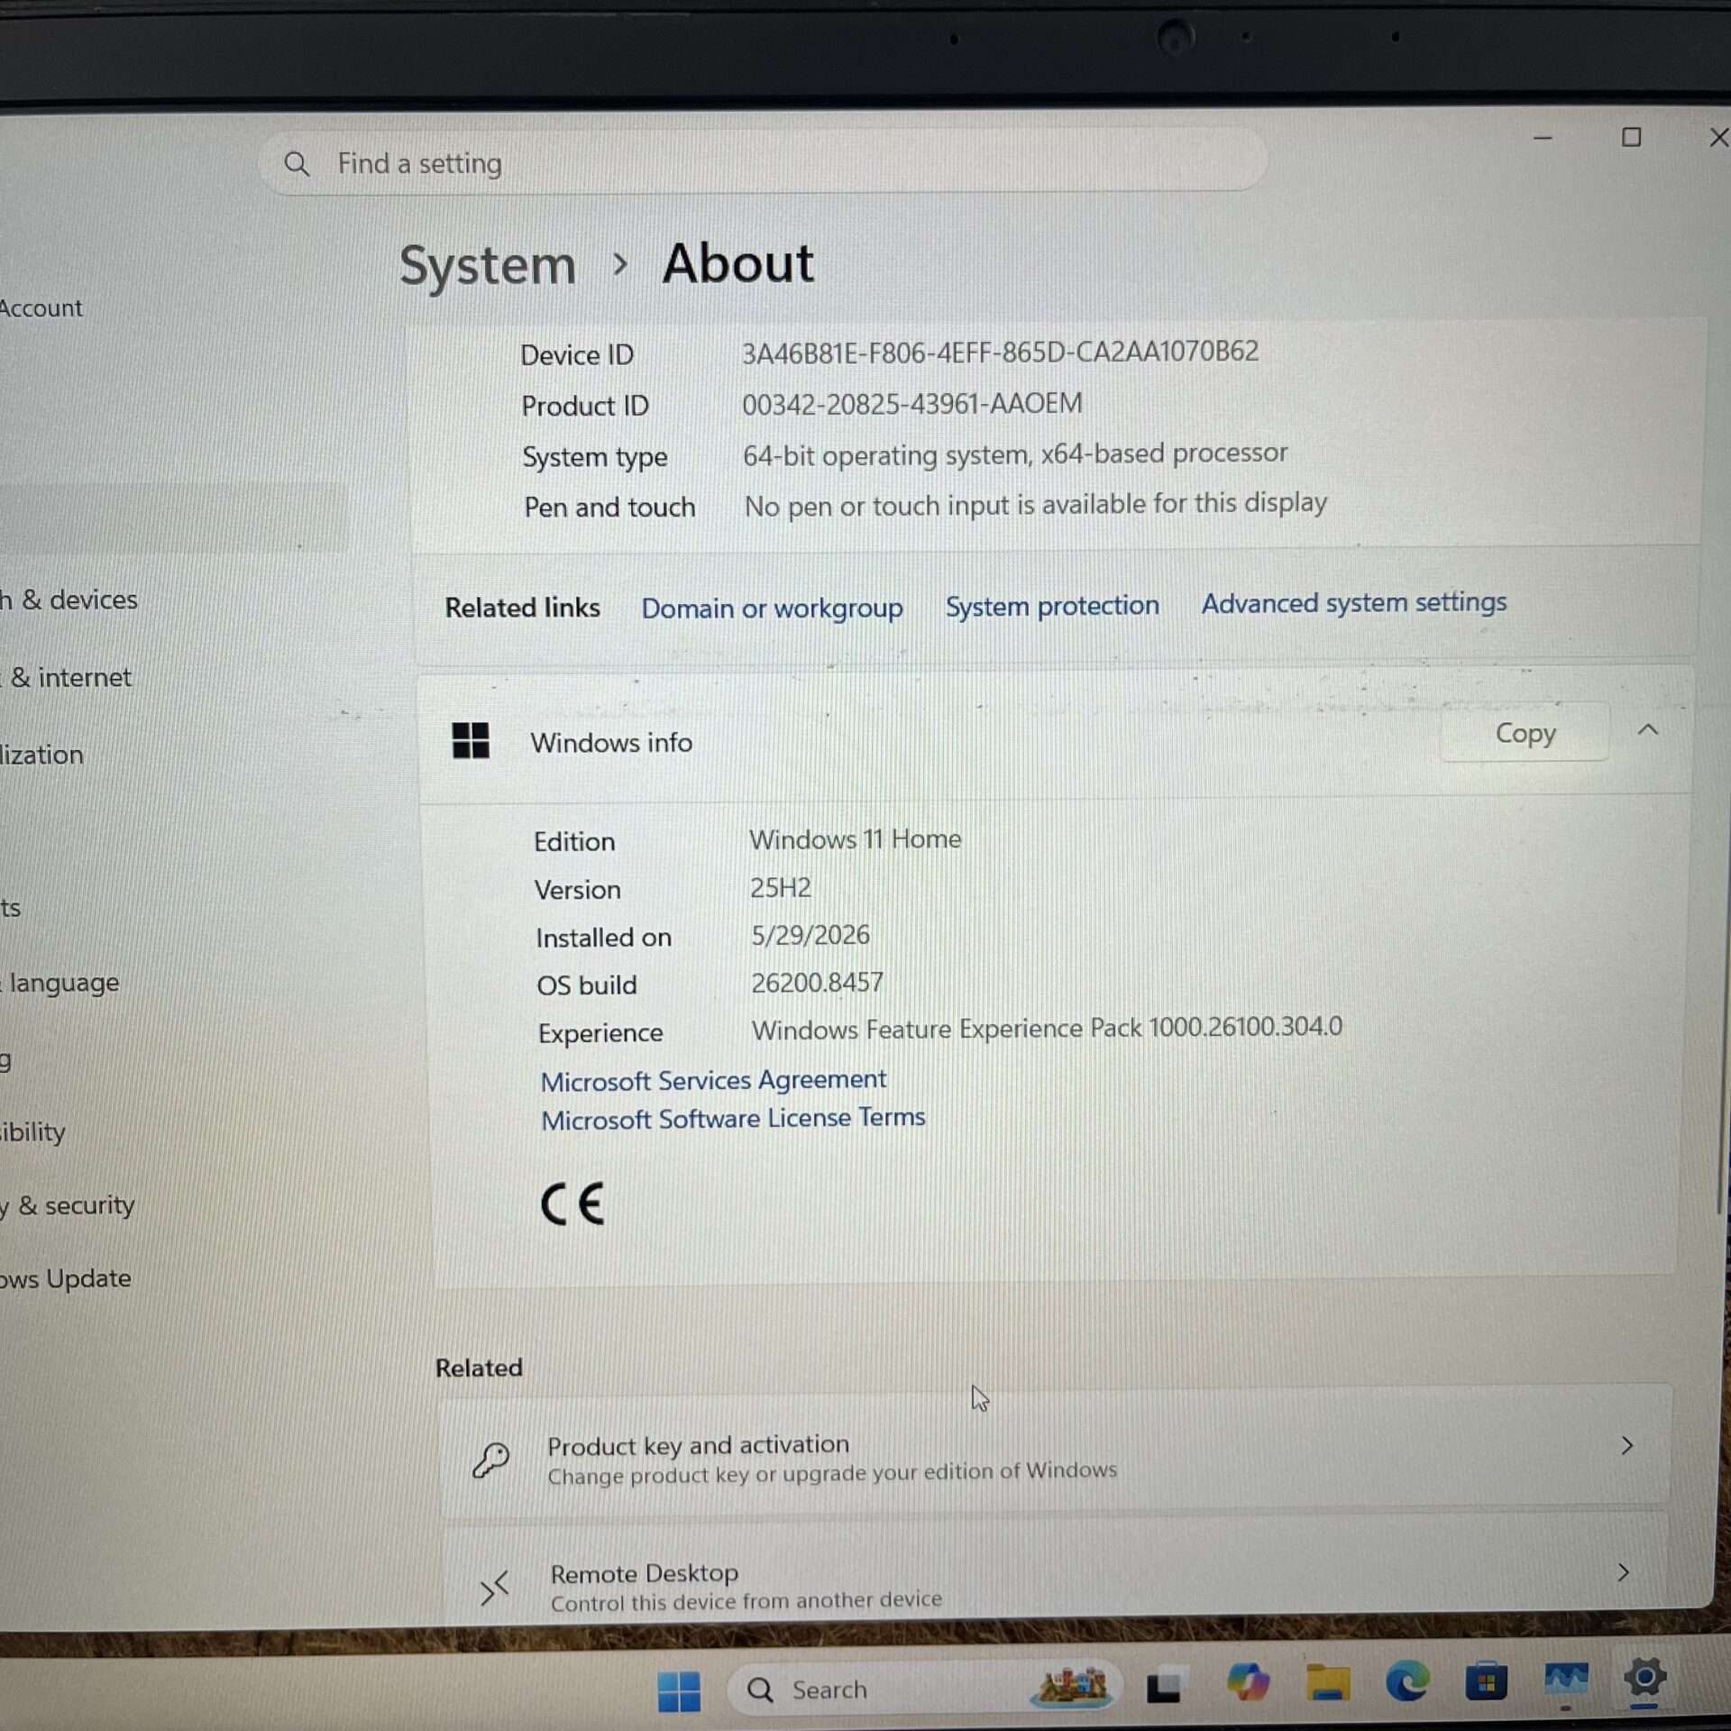Open the Accessibility sidebar item

pos(33,1131)
